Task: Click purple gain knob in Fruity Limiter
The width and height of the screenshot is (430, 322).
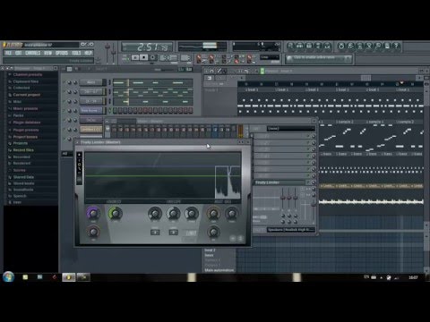Action: (93, 213)
